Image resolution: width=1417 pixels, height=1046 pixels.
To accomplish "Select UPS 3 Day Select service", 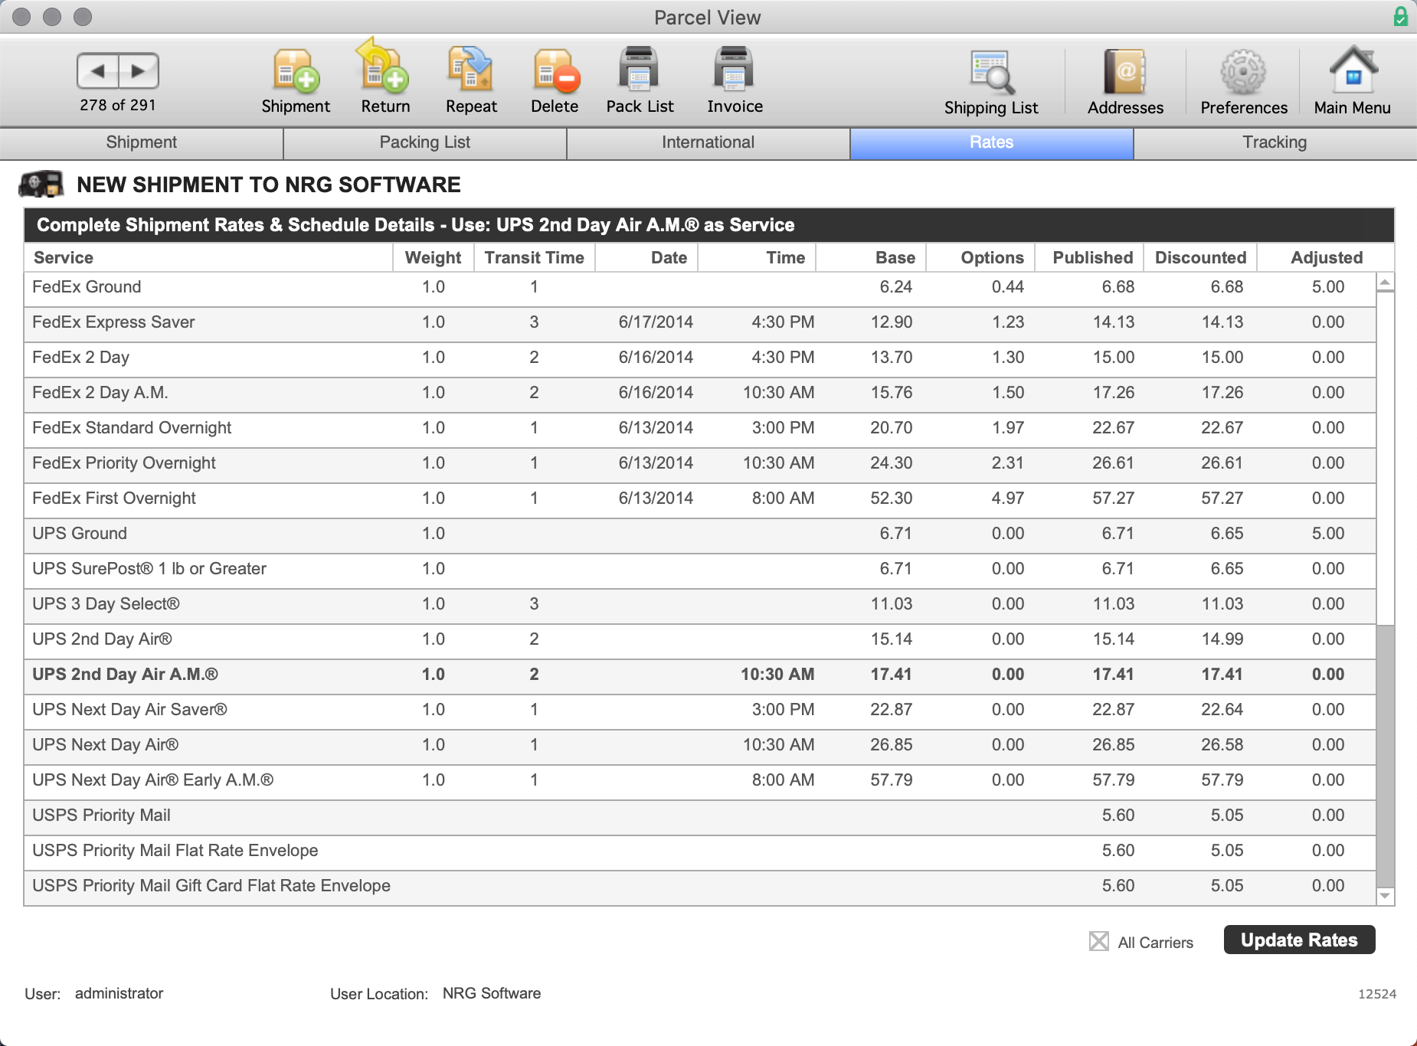I will 700,605.
